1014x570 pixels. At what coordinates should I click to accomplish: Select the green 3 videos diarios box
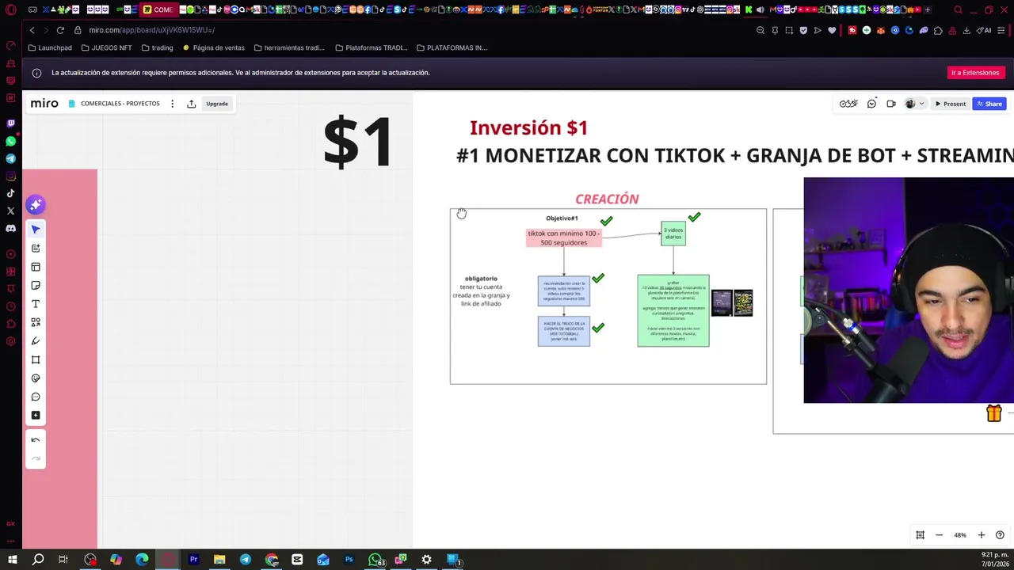(x=673, y=234)
